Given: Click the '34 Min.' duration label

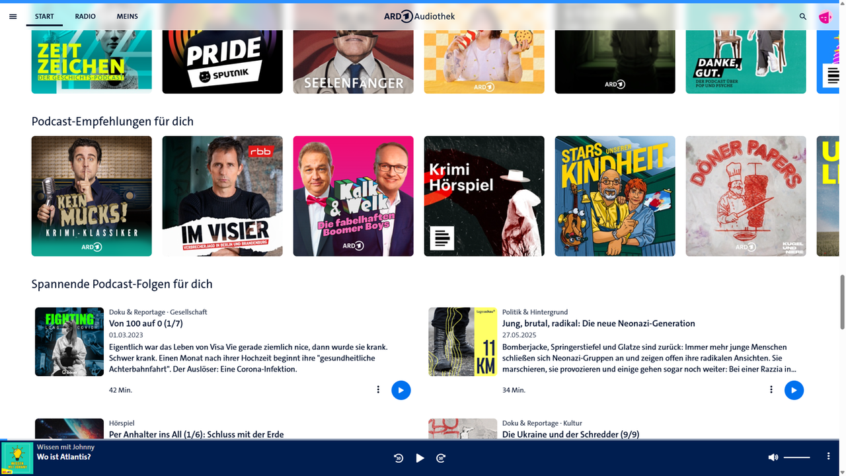Looking at the screenshot, I should click(514, 390).
